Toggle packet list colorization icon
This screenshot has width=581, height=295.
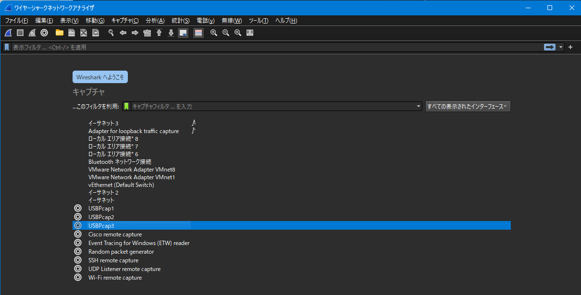tap(198, 33)
